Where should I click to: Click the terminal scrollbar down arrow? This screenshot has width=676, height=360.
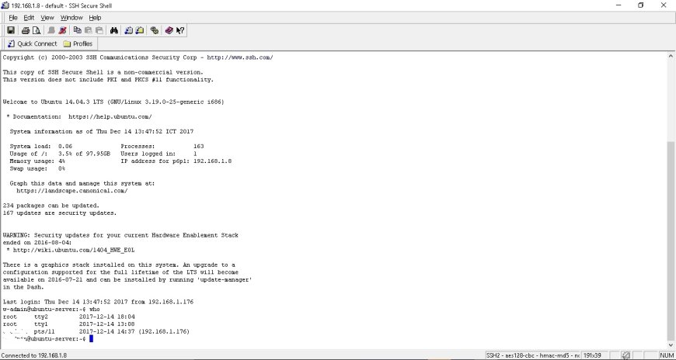671,345
